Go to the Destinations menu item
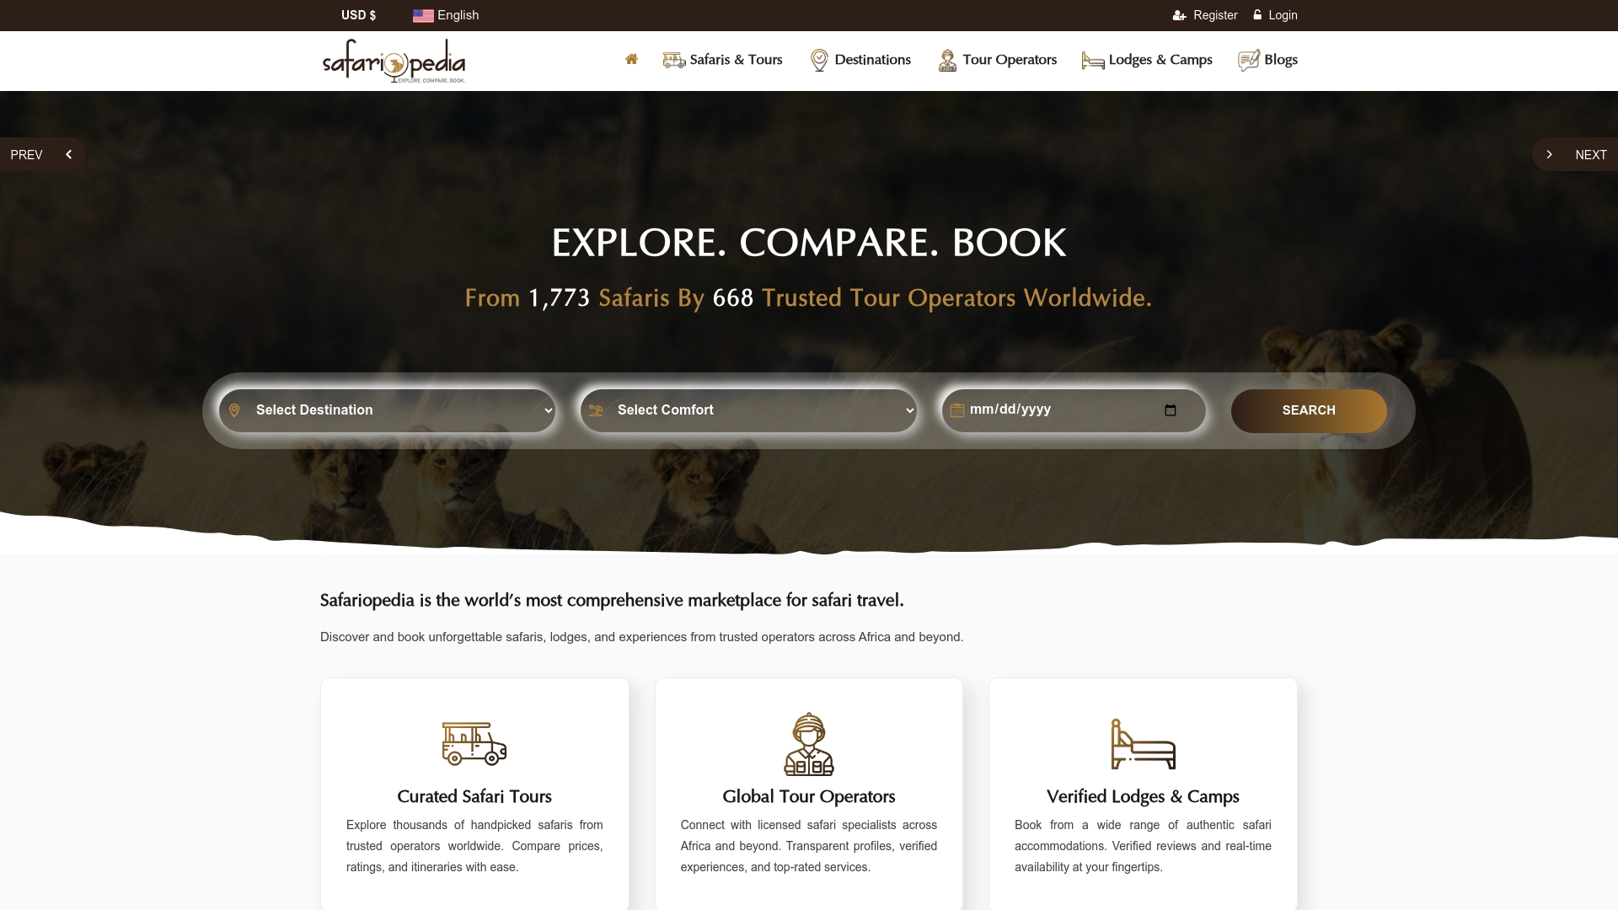Screen dimensions: 1618x910 872,60
